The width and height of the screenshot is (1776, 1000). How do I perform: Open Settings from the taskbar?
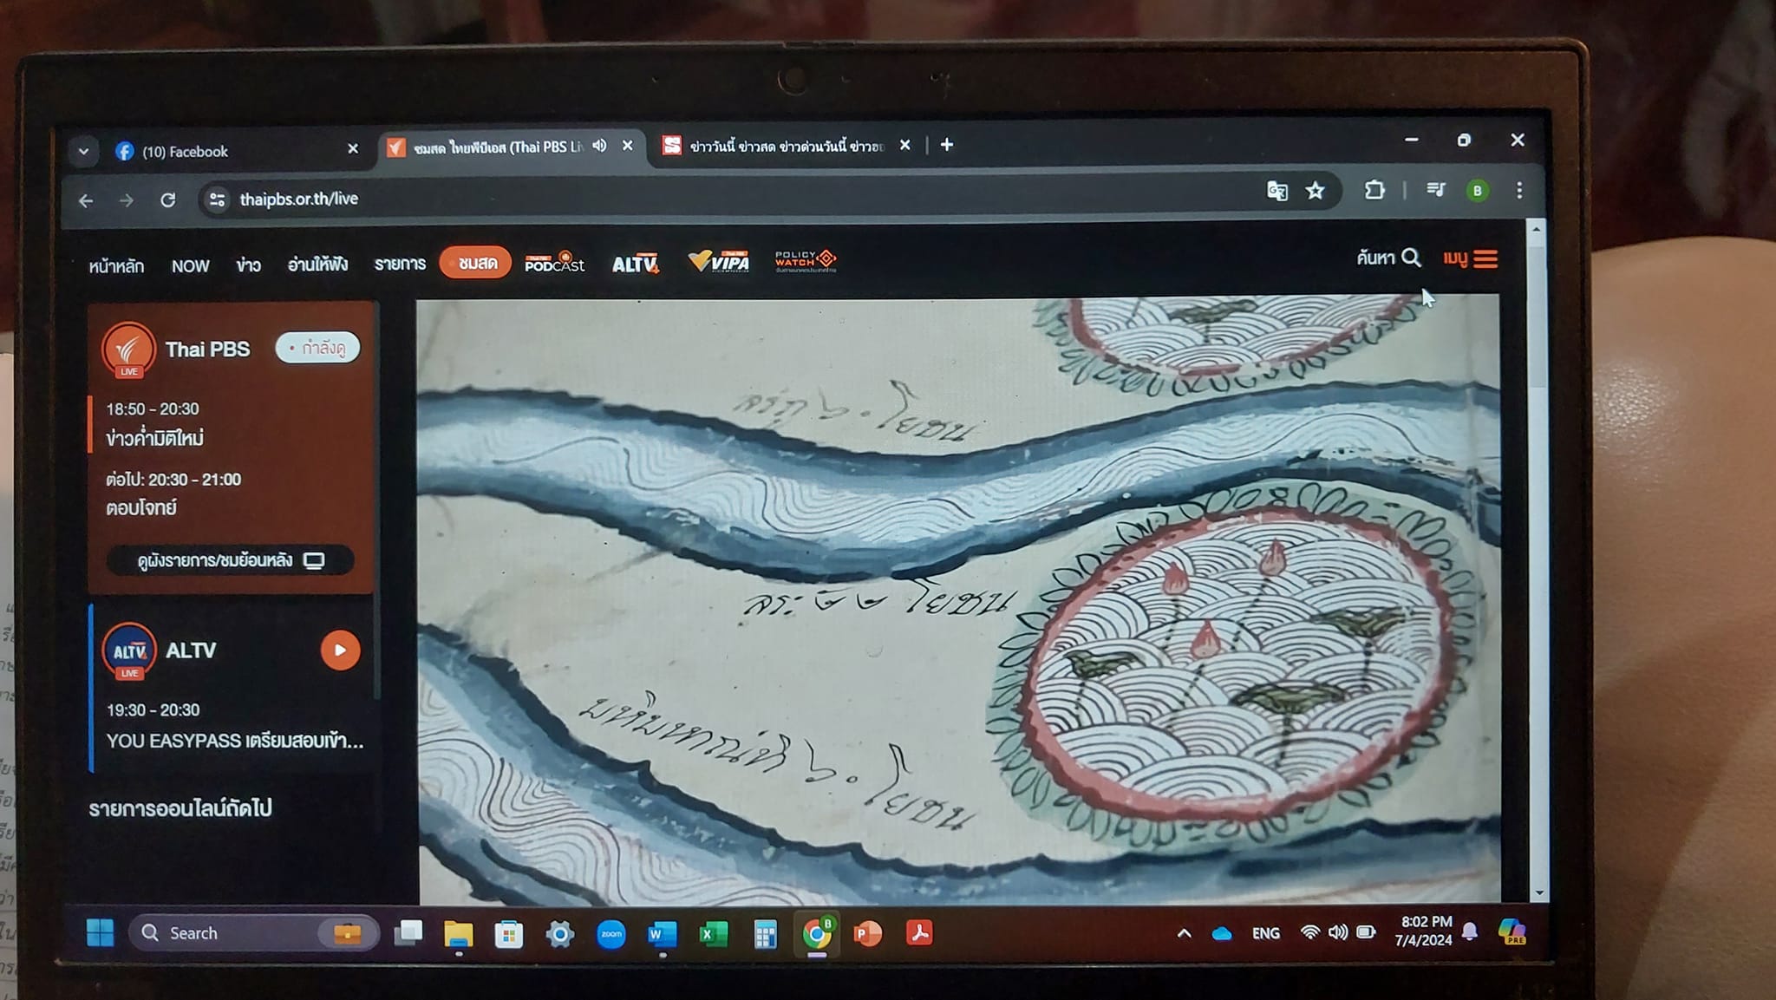(x=560, y=934)
